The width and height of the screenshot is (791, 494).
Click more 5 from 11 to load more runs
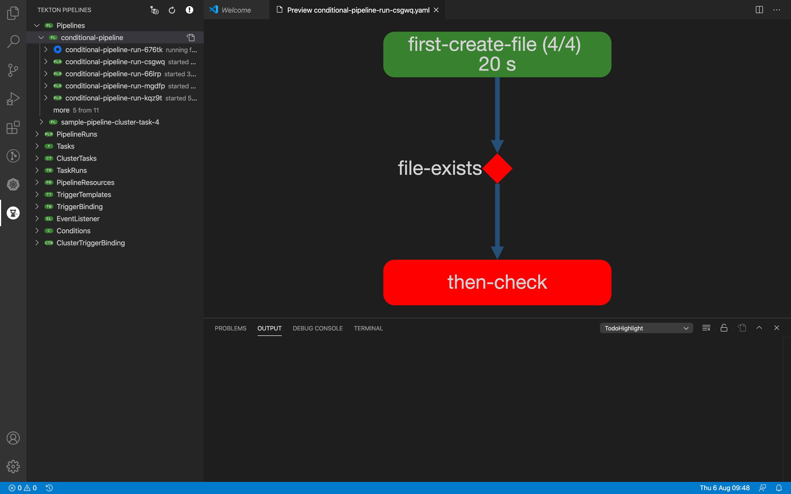(76, 110)
